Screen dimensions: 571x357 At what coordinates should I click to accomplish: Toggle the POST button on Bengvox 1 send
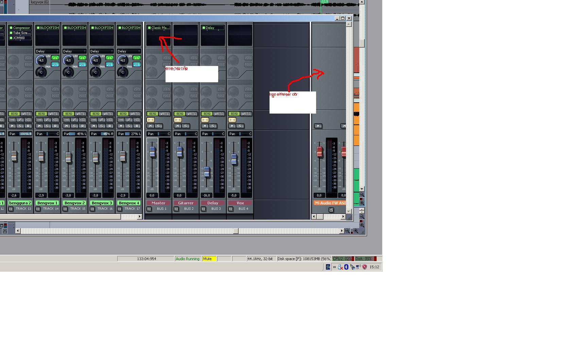tap(55, 65)
